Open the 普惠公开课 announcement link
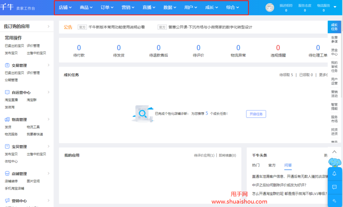 pyautogui.click(x=210, y=27)
